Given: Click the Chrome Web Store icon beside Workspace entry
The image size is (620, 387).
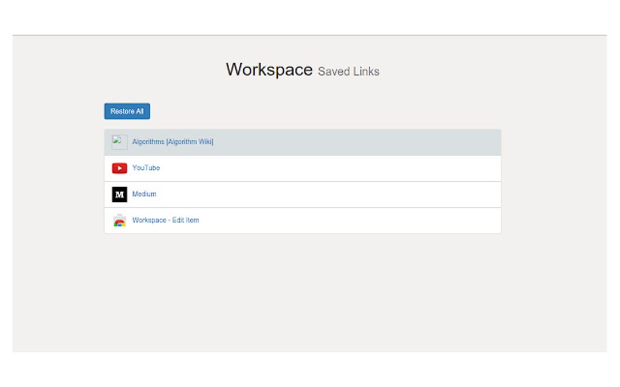Looking at the screenshot, I should pos(120,220).
